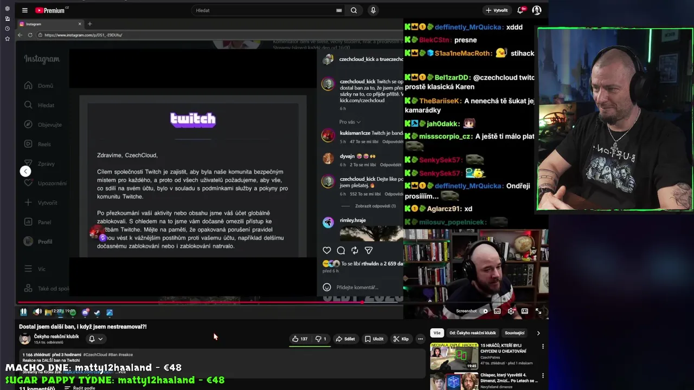Toggle subtitles in the video player

click(497, 311)
